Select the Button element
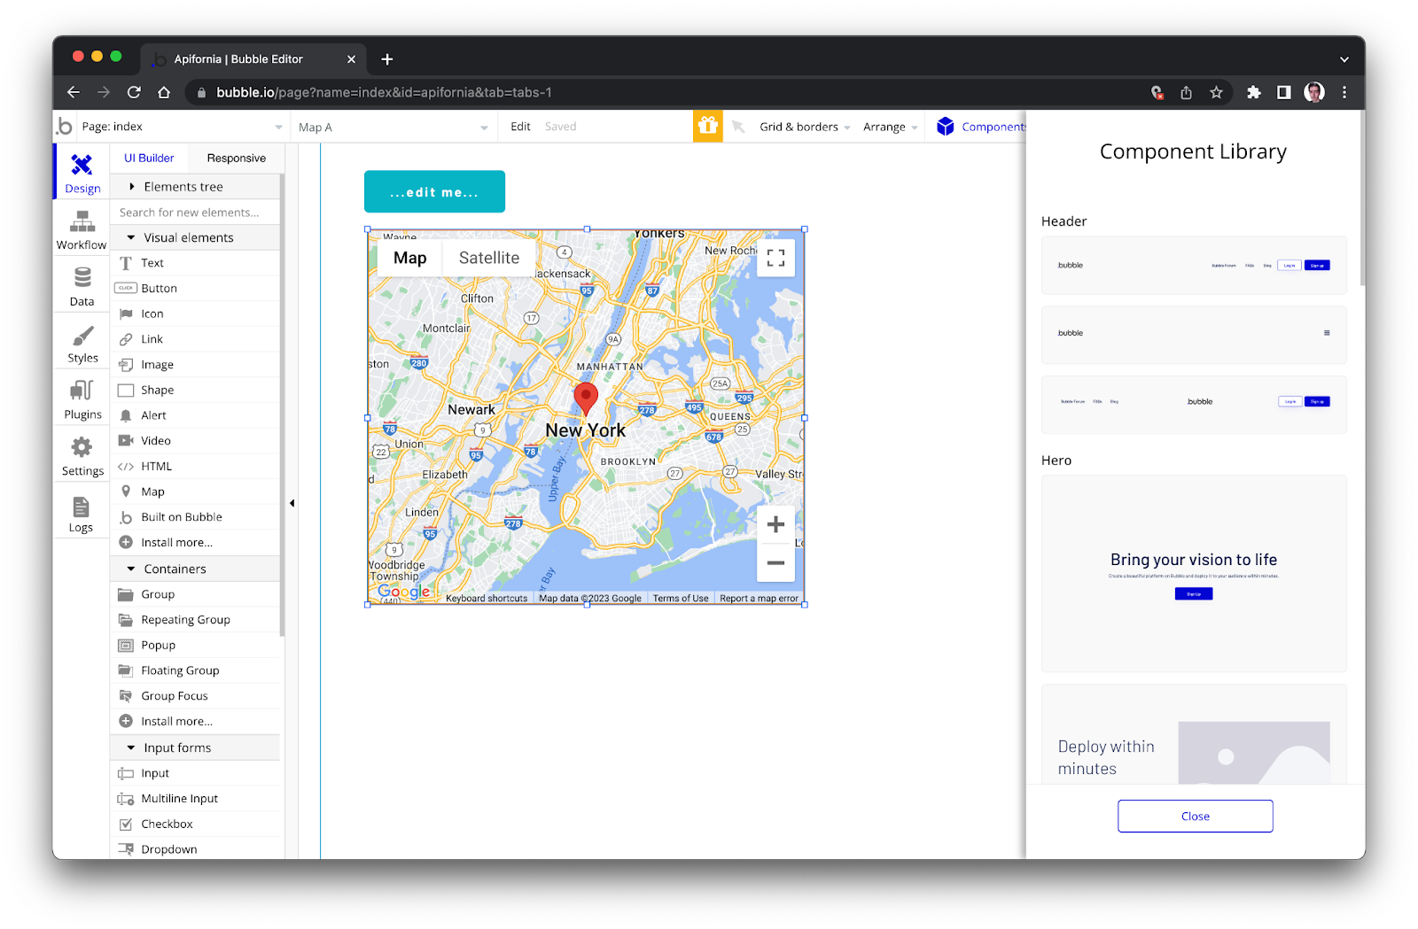 point(196,289)
